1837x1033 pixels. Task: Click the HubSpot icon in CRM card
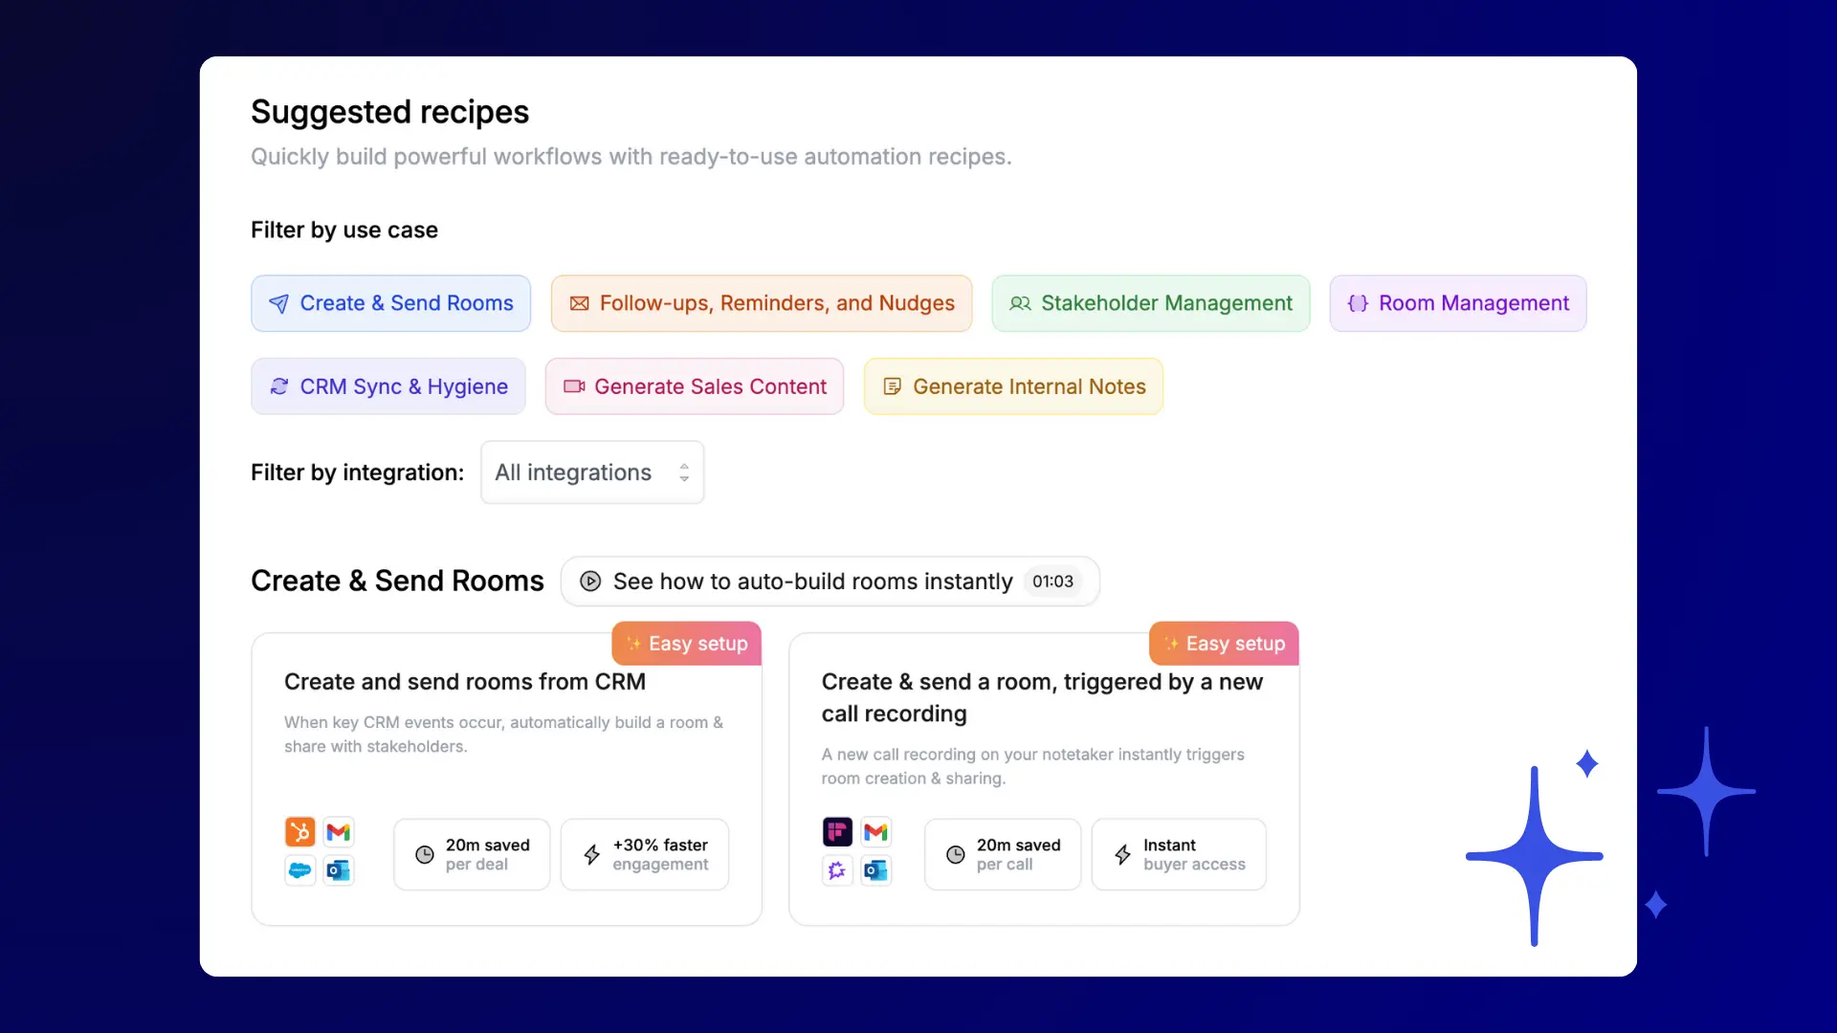[299, 832]
